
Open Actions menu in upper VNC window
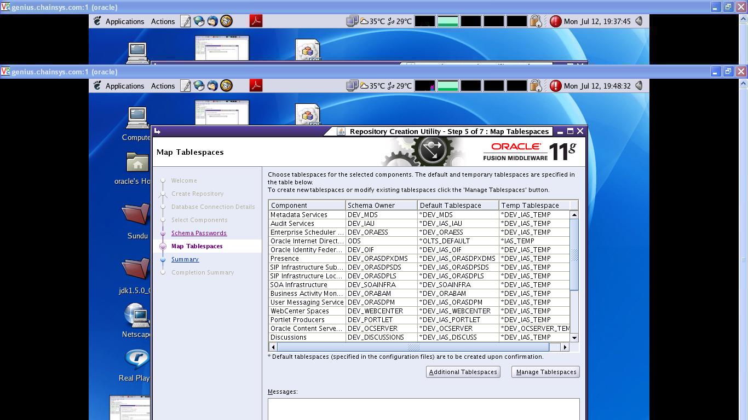click(163, 21)
